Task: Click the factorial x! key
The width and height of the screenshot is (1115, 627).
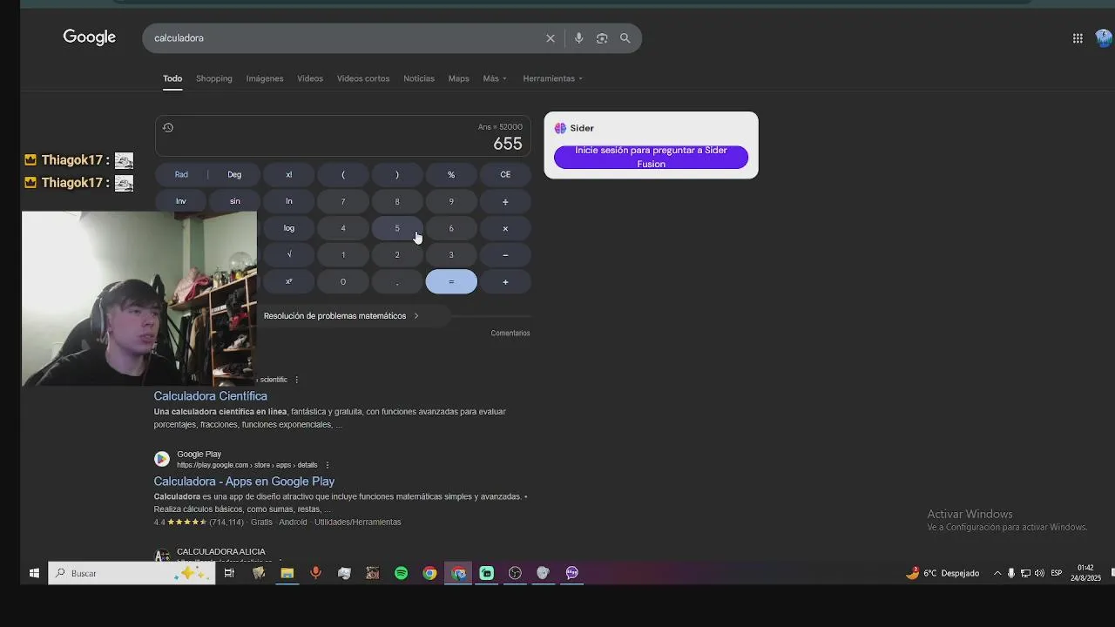Action: [x=289, y=174]
